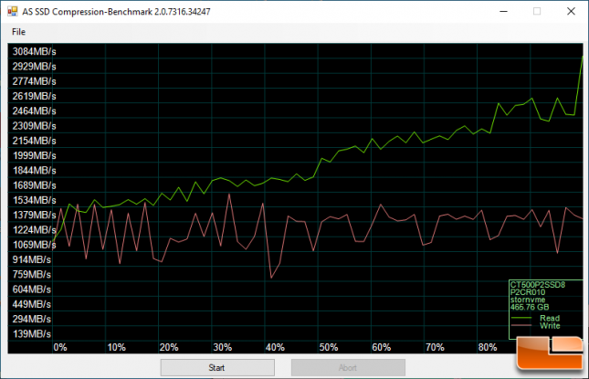Select the 1379MB/s axis label

click(x=34, y=216)
